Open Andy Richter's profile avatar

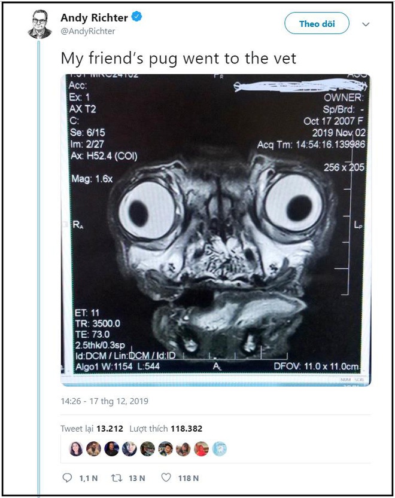tap(39, 24)
